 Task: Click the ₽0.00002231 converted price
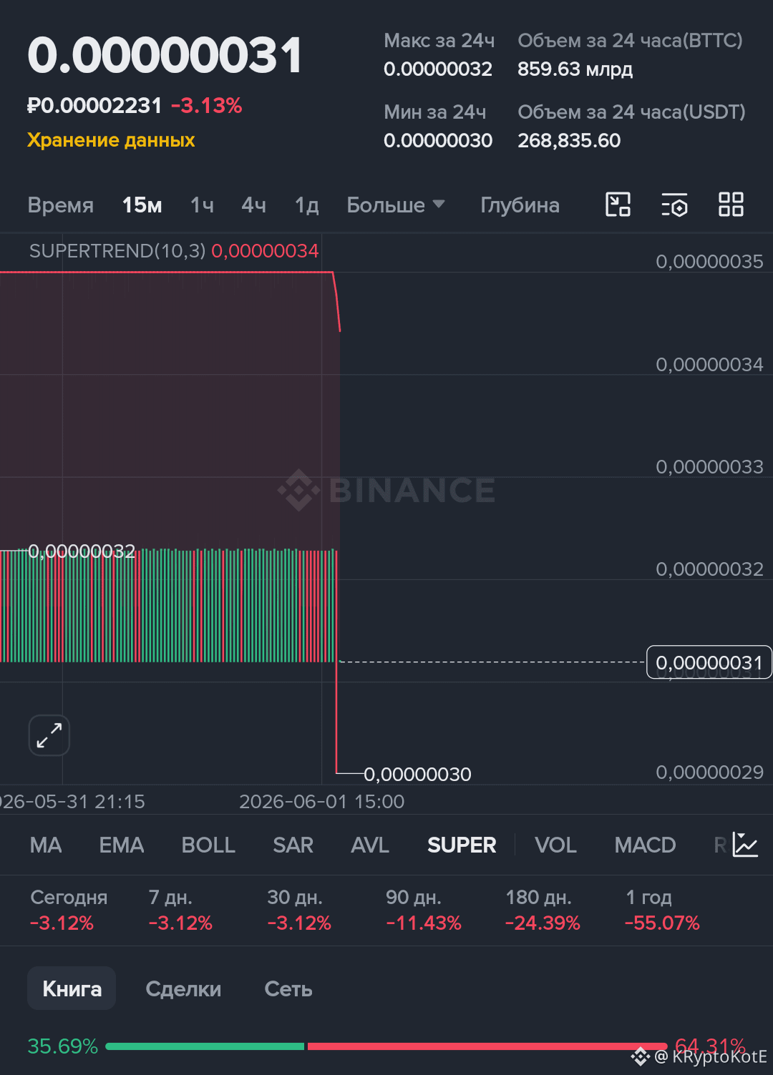point(95,106)
